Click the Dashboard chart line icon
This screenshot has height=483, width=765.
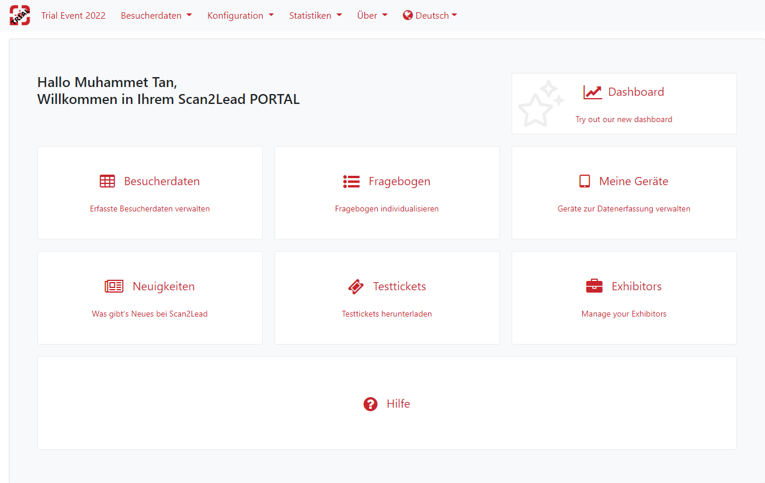592,92
